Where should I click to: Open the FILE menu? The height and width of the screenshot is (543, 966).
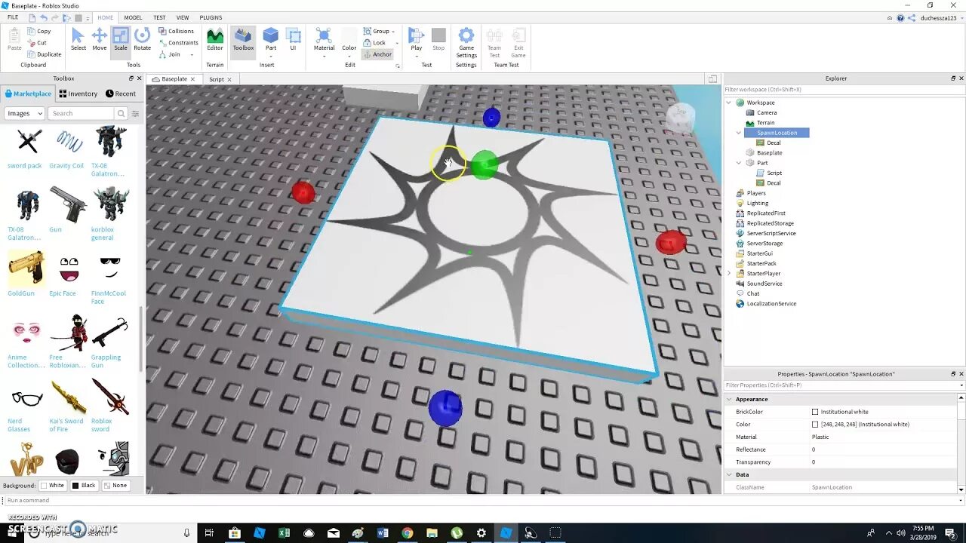point(13,17)
